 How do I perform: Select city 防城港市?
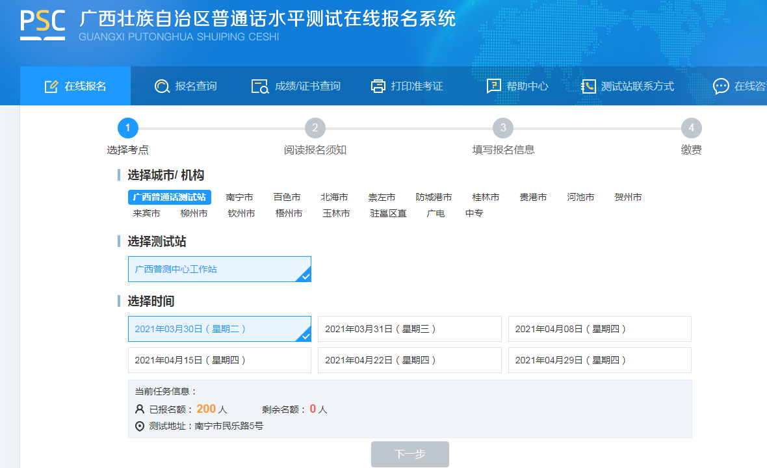click(434, 197)
